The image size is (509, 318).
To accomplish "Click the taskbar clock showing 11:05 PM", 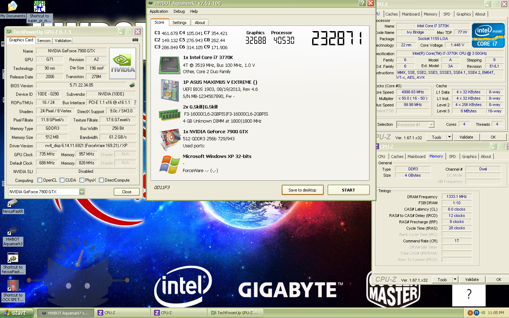I will (496, 313).
